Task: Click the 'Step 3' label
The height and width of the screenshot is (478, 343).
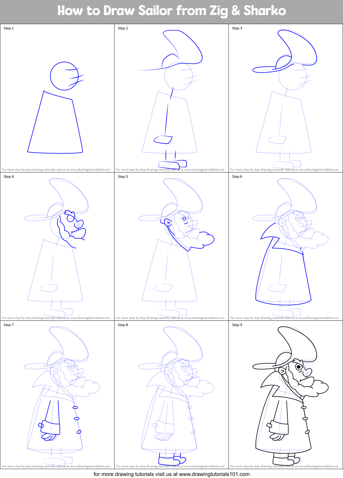Action: pyautogui.click(x=237, y=28)
